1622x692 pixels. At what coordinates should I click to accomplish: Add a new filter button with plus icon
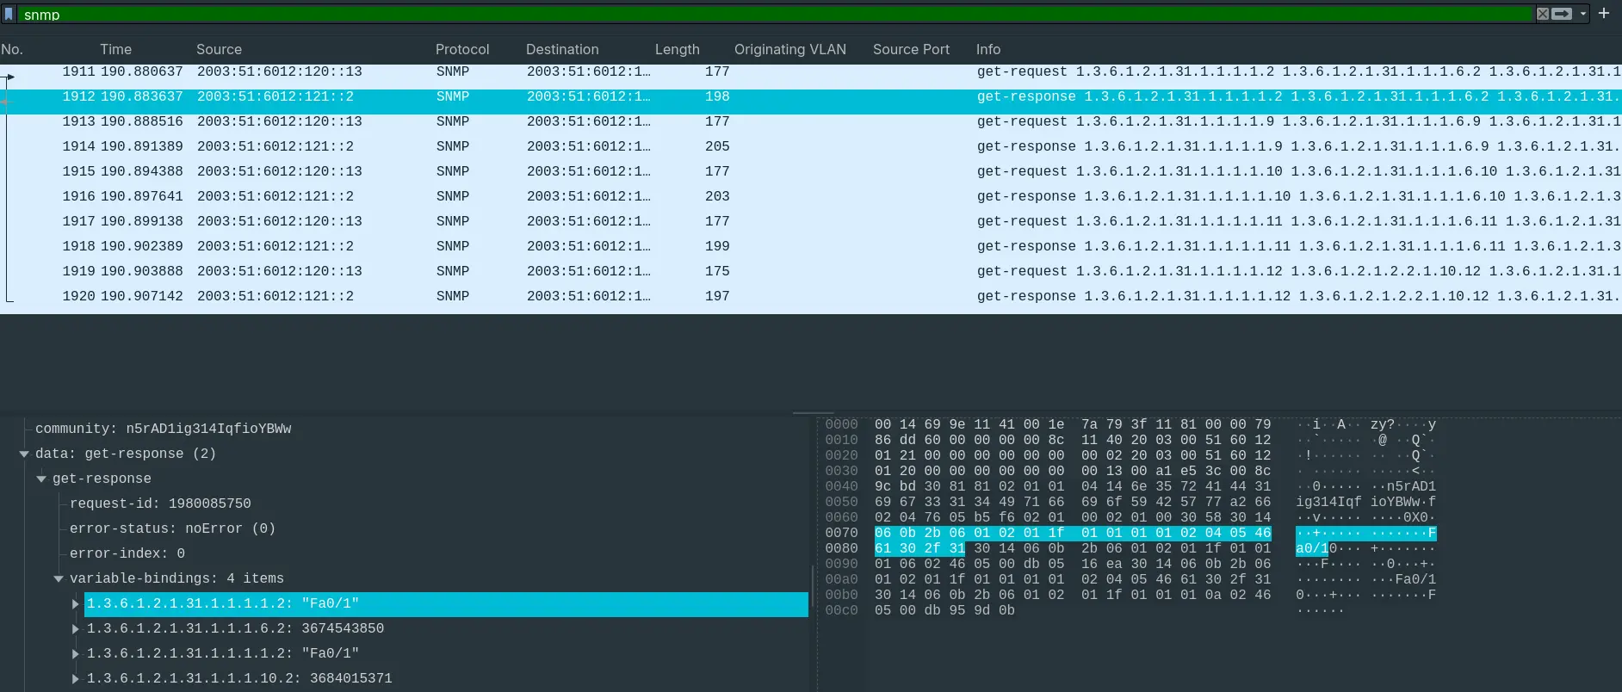tap(1604, 14)
